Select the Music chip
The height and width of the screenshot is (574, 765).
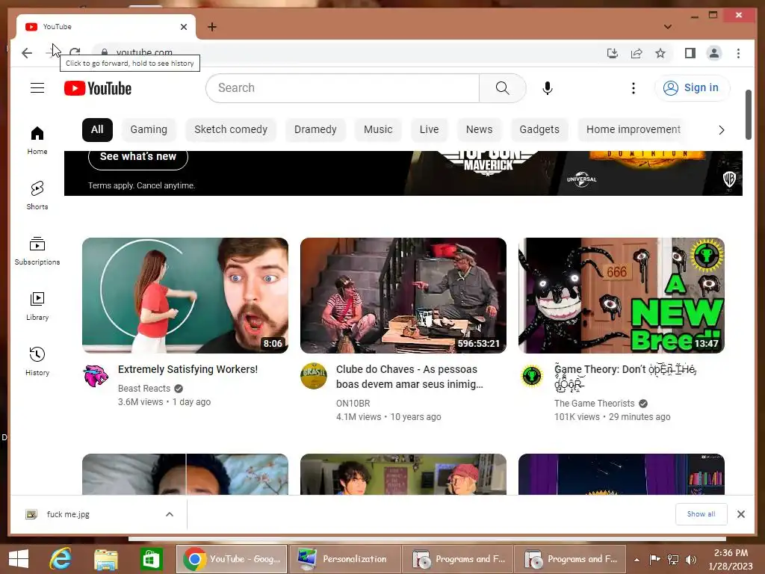click(378, 130)
